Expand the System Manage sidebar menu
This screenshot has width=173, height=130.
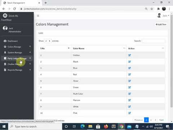pos(17,52)
